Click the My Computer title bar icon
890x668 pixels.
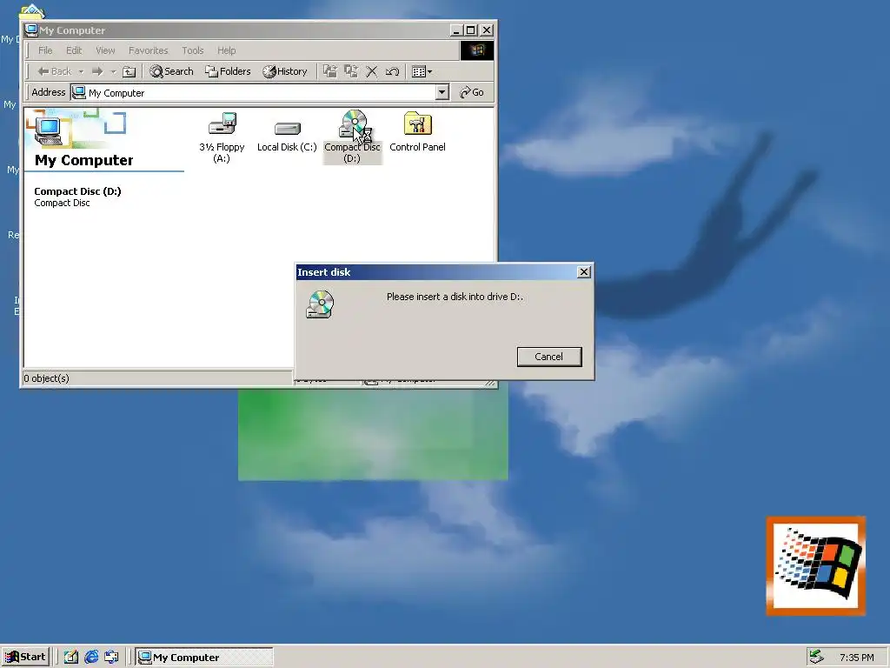31,30
